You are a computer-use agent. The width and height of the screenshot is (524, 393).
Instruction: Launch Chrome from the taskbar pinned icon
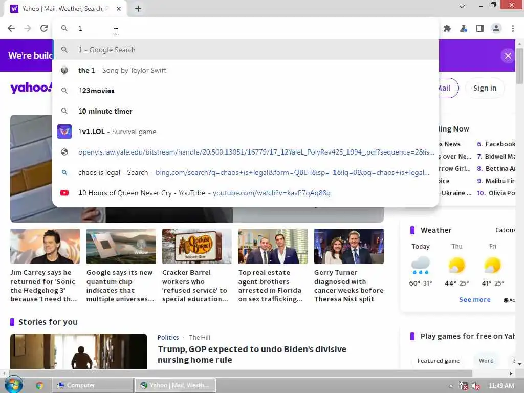pos(39,385)
